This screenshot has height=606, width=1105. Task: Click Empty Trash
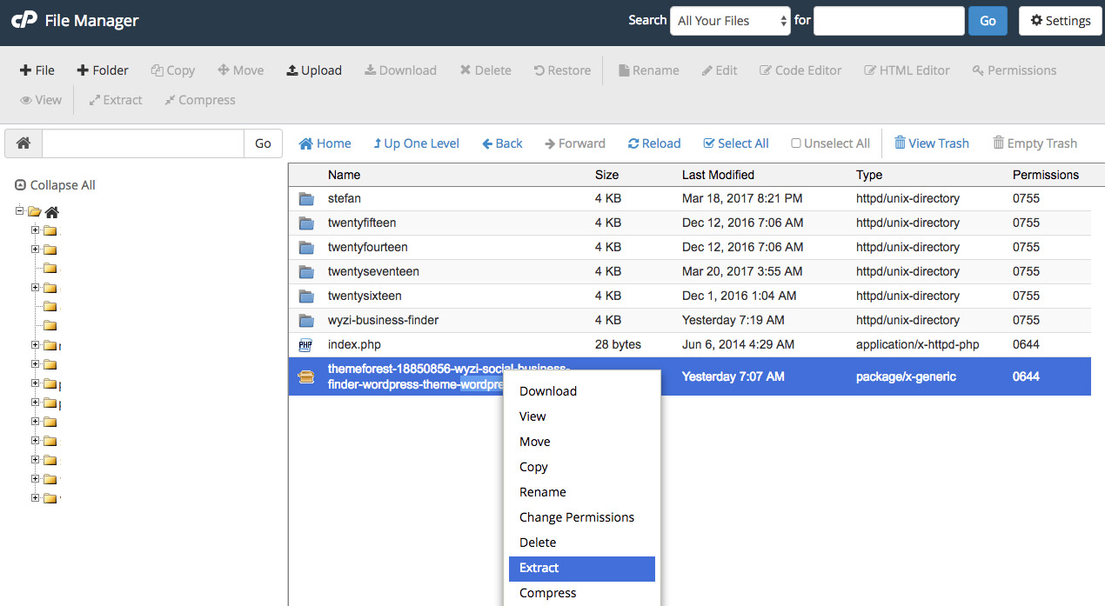[x=1035, y=143]
